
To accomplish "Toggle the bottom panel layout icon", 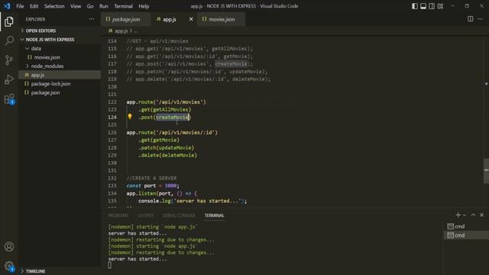I will pos(423,6).
